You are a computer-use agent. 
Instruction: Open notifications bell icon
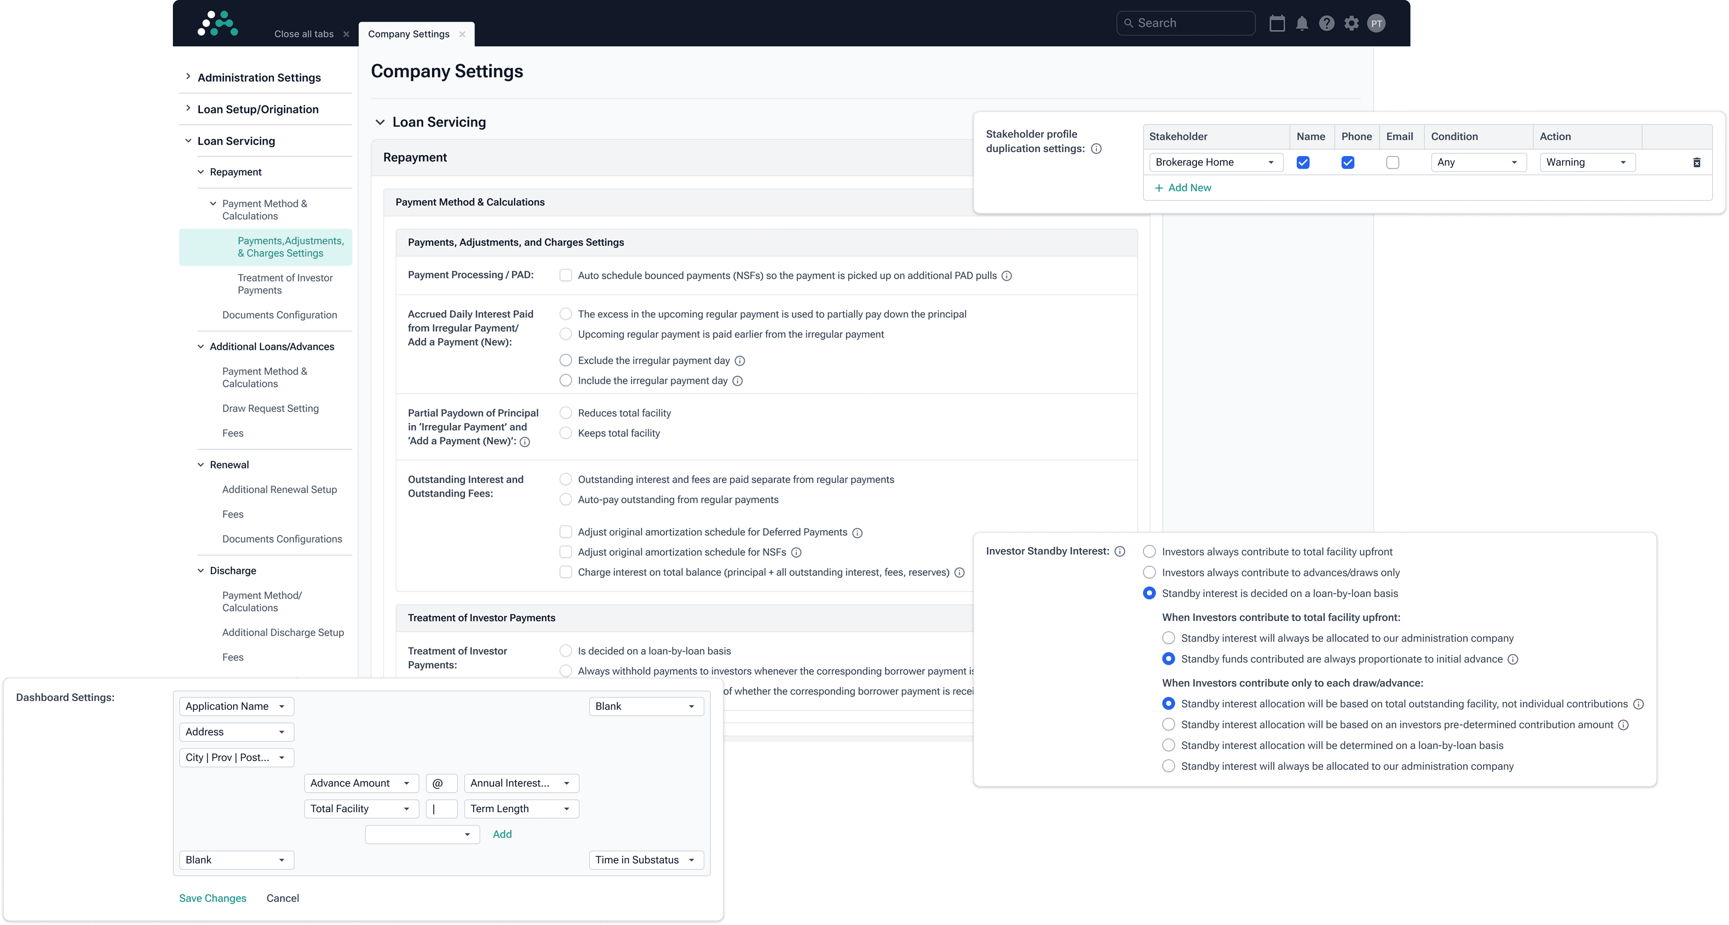pyautogui.click(x=1302, y=24)
